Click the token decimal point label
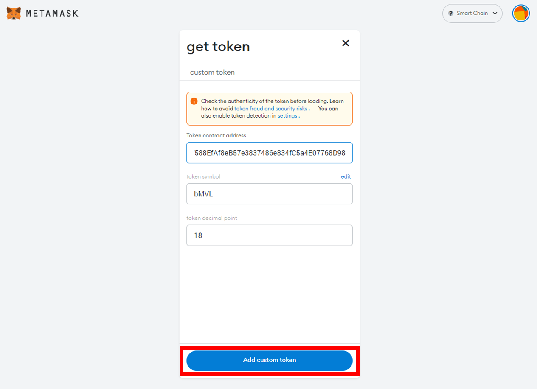537x389 pixels. (212, 218)
